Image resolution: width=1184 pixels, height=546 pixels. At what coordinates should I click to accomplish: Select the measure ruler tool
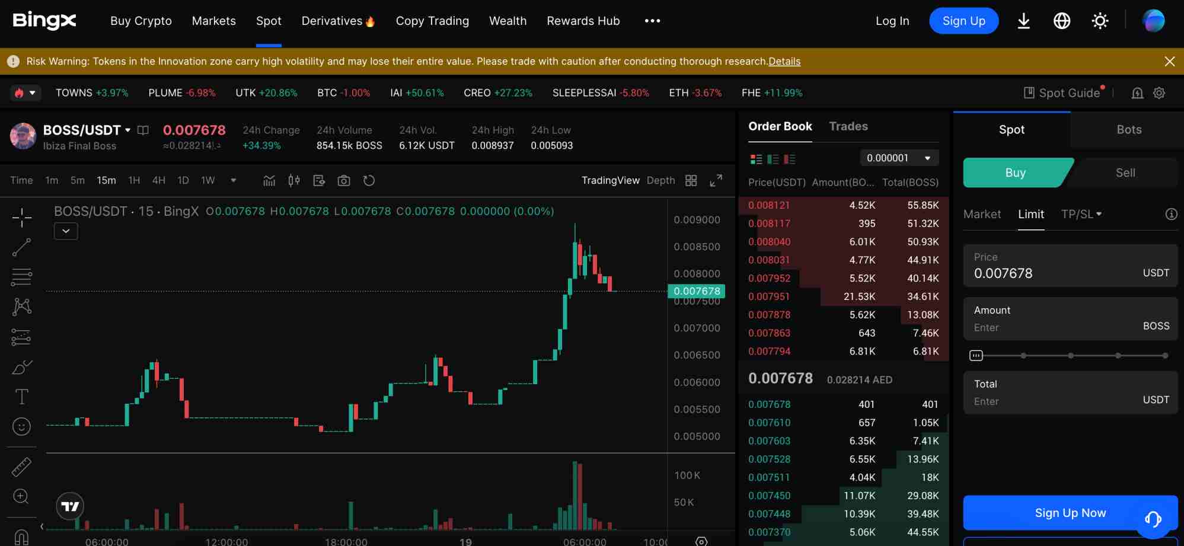click(22, 467)
